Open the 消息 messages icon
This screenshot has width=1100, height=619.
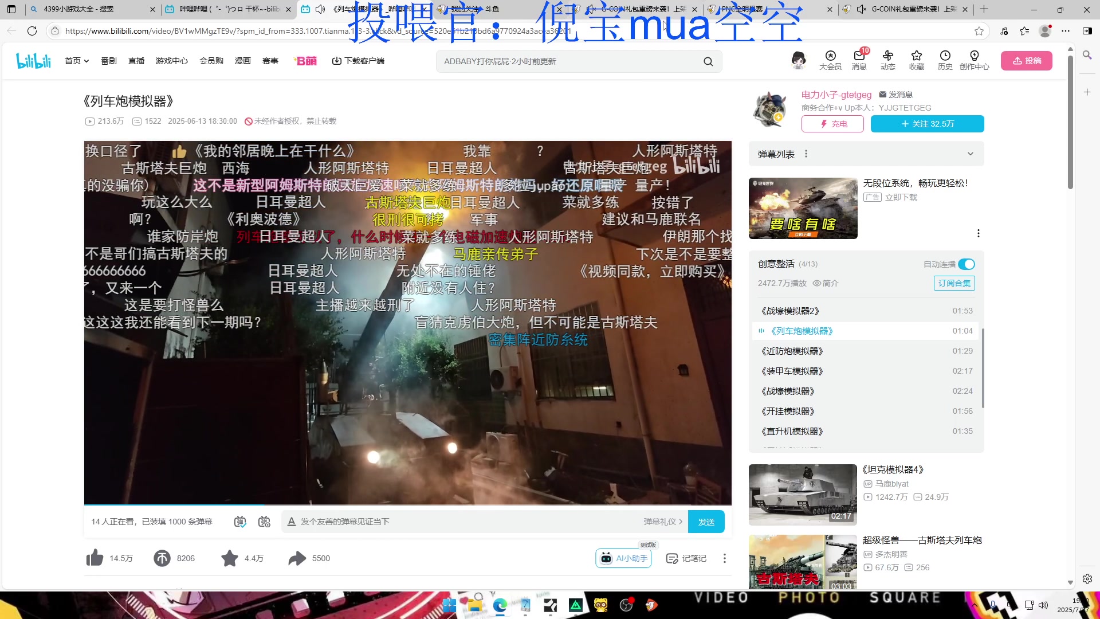pyautogui.click(x=859, y=60)
